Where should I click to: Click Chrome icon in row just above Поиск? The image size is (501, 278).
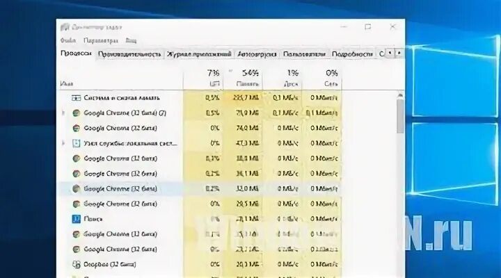[76, 204]
